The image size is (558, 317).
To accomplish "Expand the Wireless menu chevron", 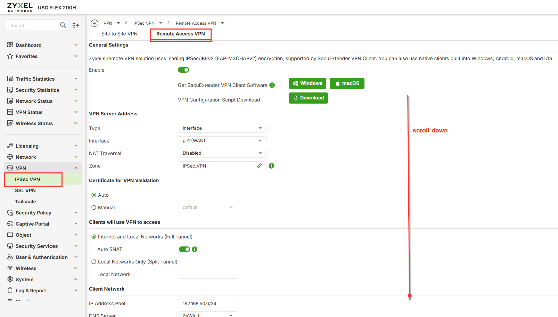I will tap(76, 268).
